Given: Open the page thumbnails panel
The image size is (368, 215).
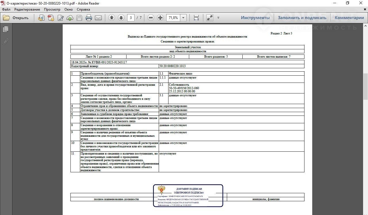Looking at the screenshot, I should pos(5,29).
